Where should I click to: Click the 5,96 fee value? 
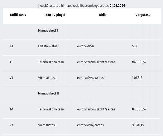click(x=135, y=46)
